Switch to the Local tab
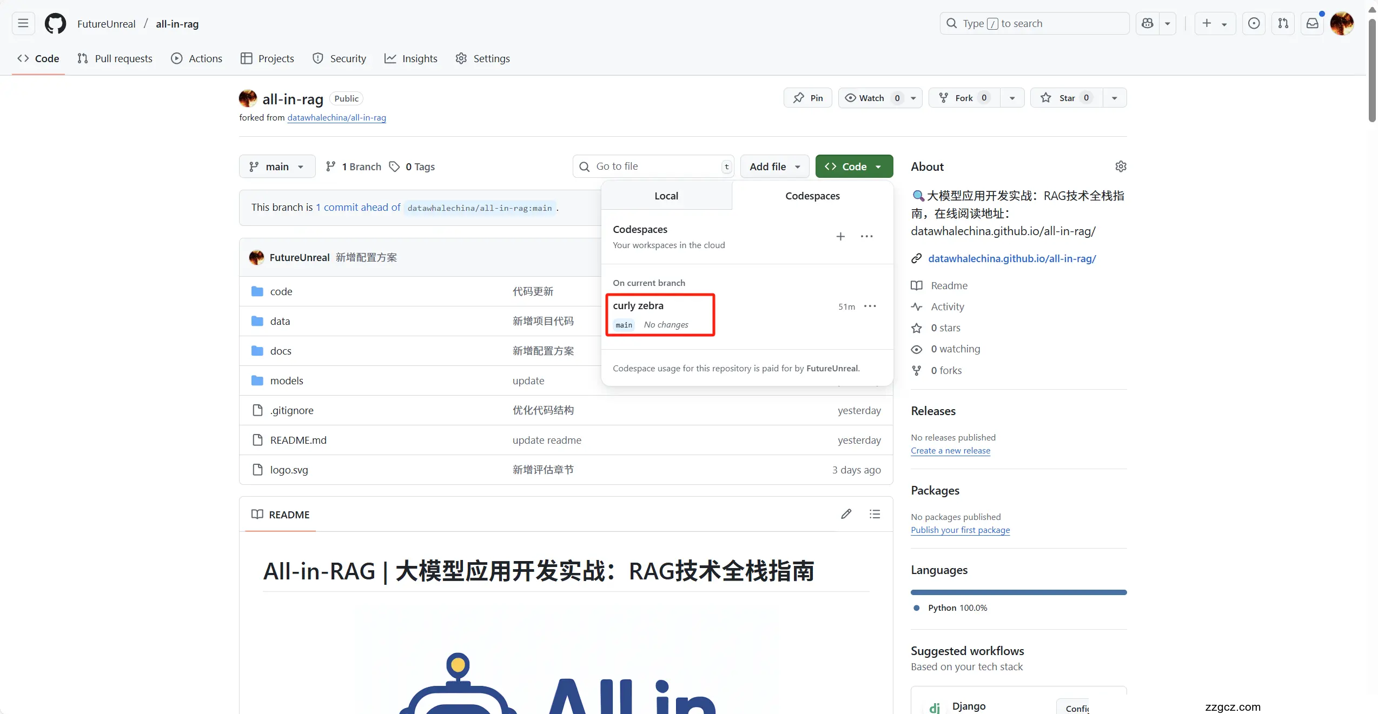 tap(666, 196)
